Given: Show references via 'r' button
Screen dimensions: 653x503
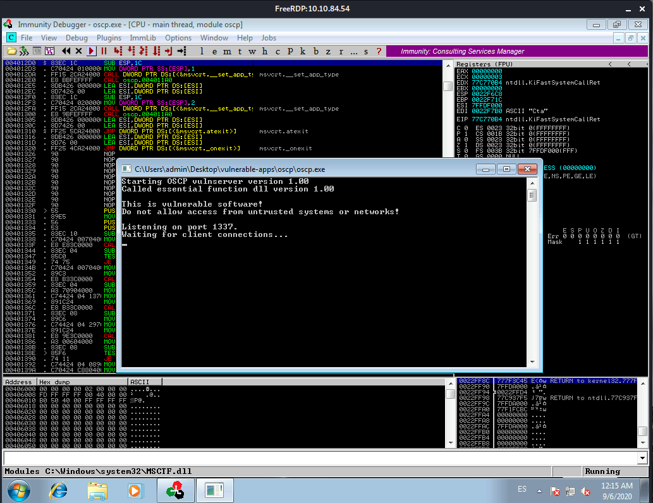Looking at the screenshot, I should [341, 51].
